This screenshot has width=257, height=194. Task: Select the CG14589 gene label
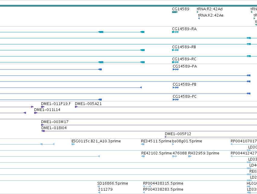[x=181, y=9]
